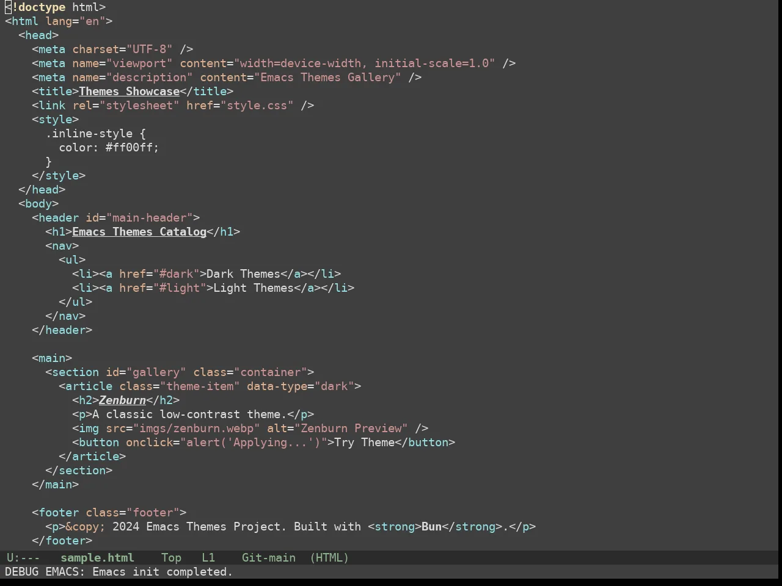Click the Try Theme button text in code
This screenshot has height=586, width=782.
coord(365,443)
